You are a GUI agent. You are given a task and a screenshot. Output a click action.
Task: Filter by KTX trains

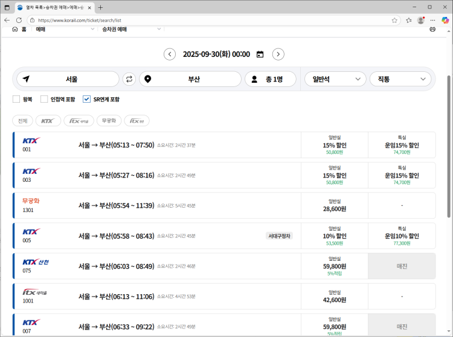click(48, 121)
